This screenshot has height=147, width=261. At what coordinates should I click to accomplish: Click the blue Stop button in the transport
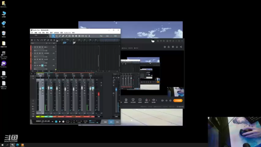56,122
